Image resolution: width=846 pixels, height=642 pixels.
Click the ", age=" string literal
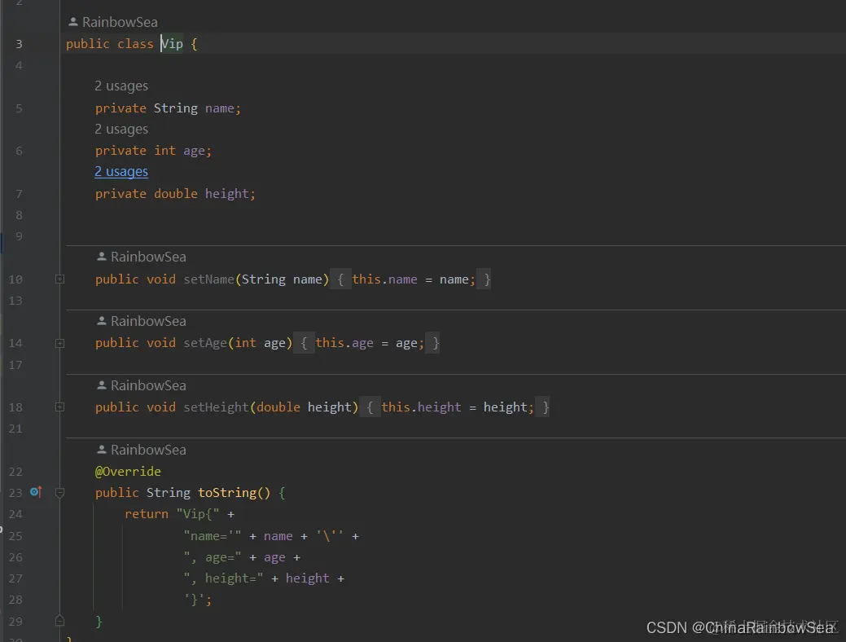pyautogui.click(x=213, y=557)
